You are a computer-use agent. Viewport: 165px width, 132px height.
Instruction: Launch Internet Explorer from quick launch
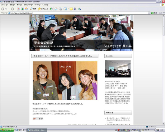(17, 130)
